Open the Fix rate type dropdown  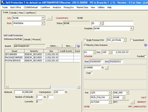[94, 52]
